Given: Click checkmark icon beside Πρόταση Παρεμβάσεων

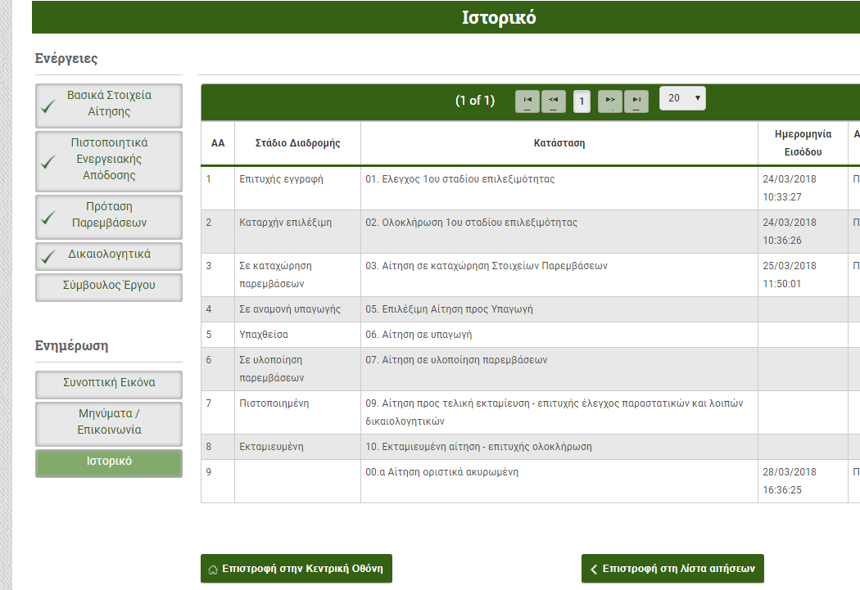Looking at the screenshot, I should (48, 218).
